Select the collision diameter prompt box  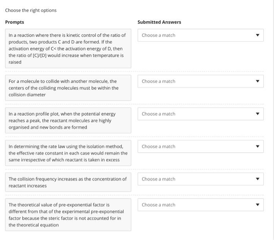68,88
